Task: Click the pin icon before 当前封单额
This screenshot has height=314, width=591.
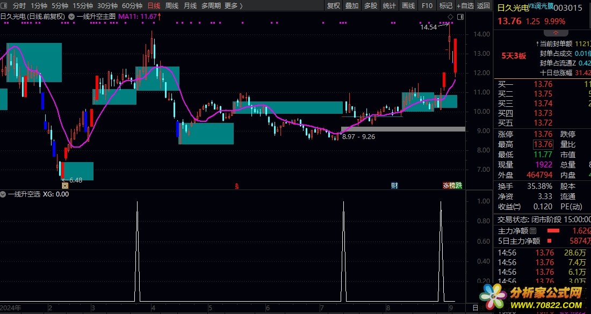Action: (x=537, y=44)
